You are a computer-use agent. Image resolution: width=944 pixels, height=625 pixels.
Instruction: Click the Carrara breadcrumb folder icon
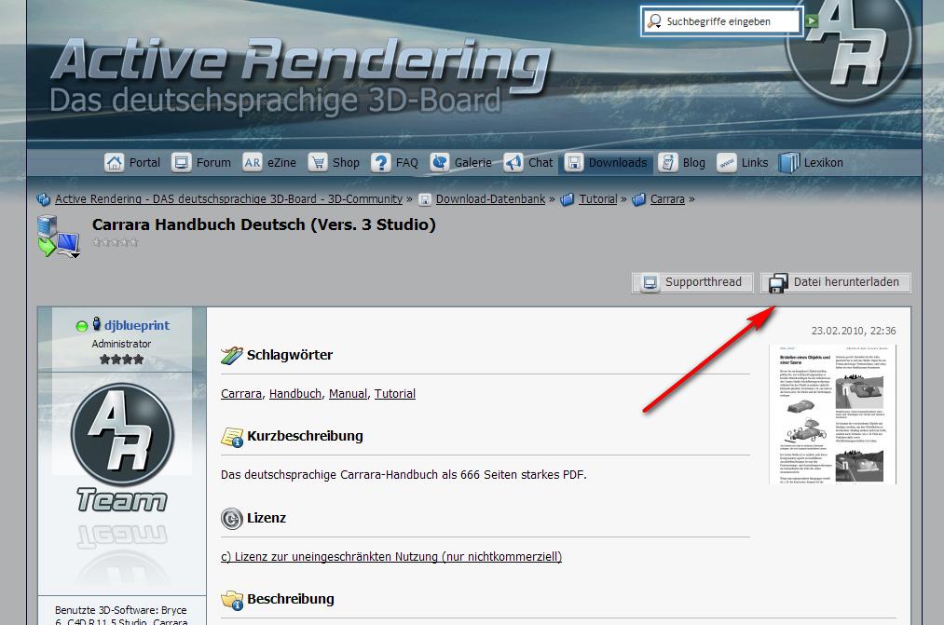coord(638,199)
